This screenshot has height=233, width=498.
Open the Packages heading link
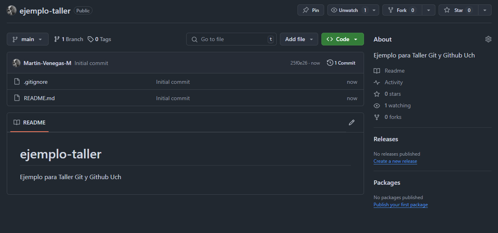[387, 183]
